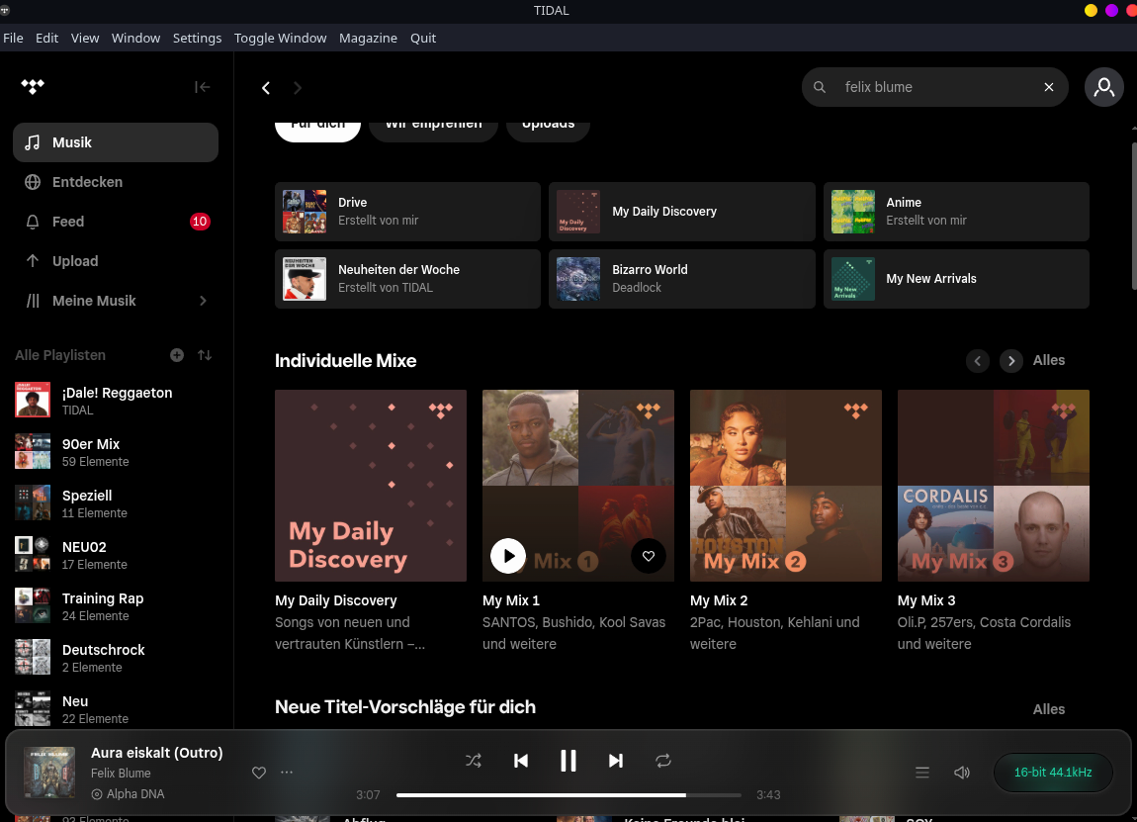Open more options for current track
Screen dimensions: 1137x822
[287, 772]
